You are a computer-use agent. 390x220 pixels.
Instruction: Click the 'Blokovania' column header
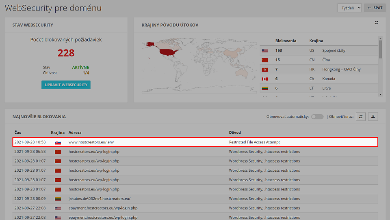point(286,41)
